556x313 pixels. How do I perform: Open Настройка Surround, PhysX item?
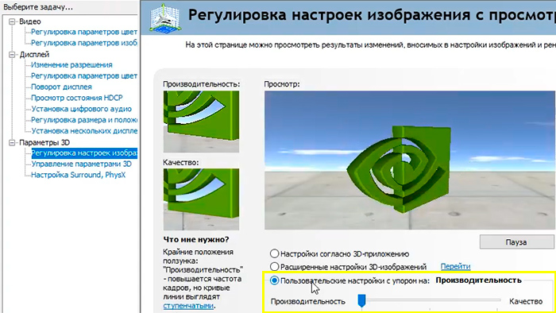[x=79, y=175]
